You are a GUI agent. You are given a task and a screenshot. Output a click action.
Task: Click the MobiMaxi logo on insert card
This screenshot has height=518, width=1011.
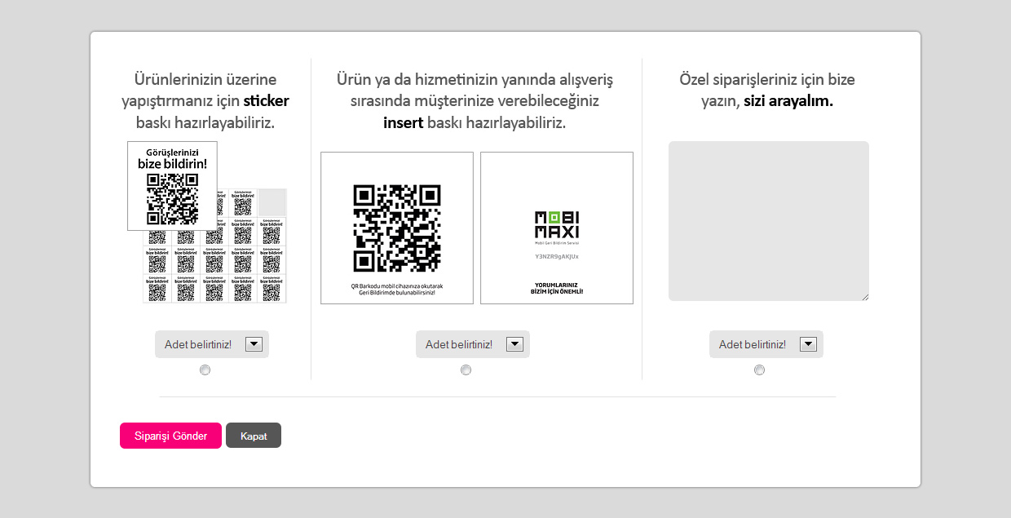pyautogui.click(x=557, y=227)
